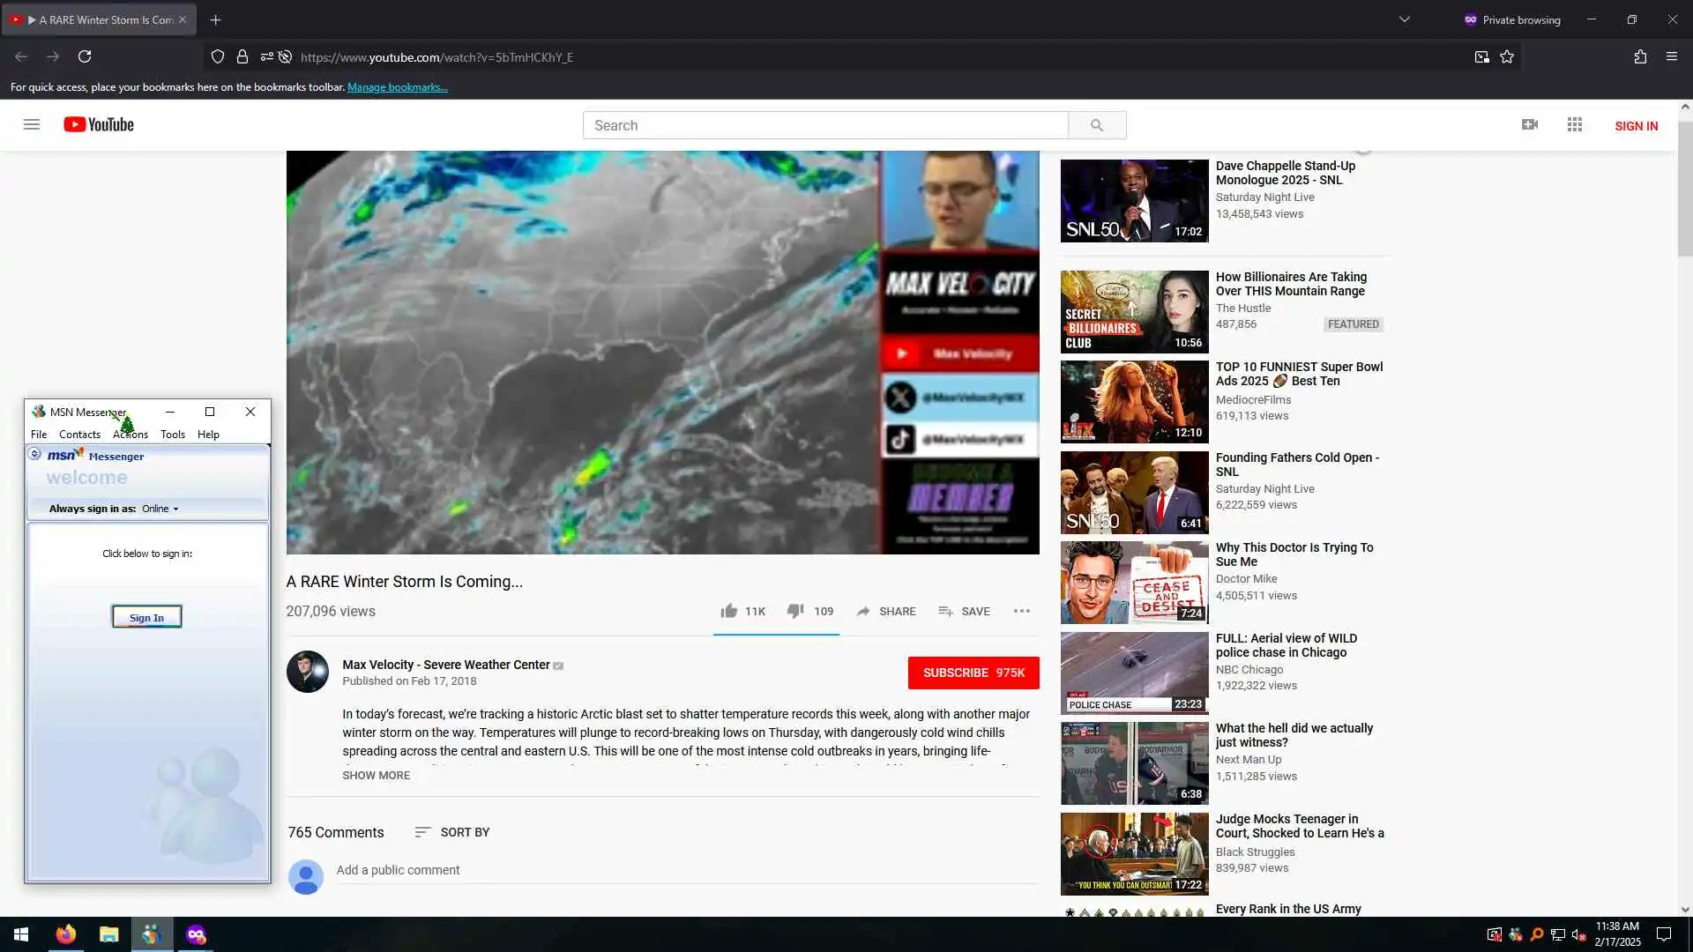
Task: Open the Sort By comments dropdown
Action: 452,832
